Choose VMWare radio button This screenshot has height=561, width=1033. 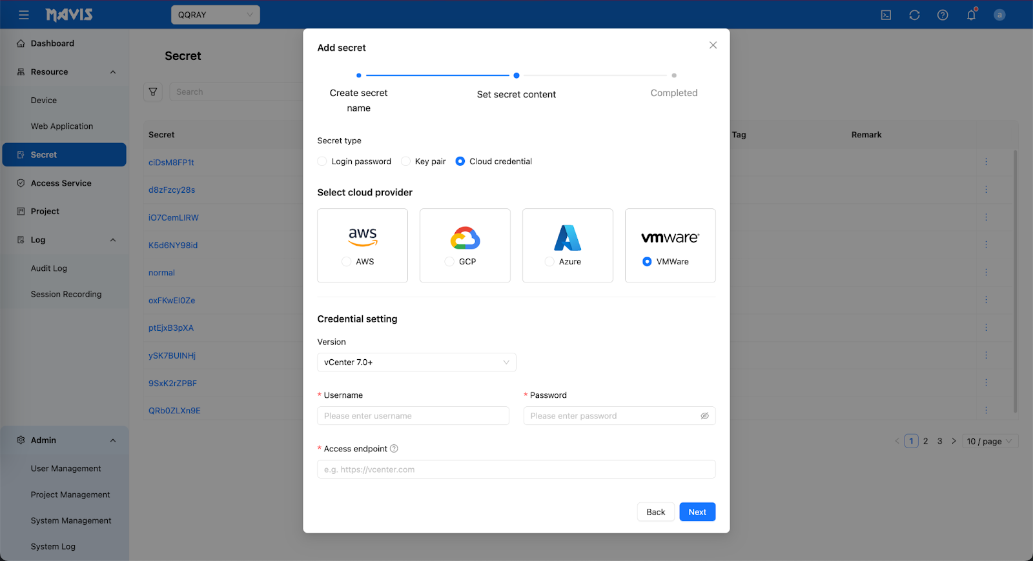[x=647, y=262]
